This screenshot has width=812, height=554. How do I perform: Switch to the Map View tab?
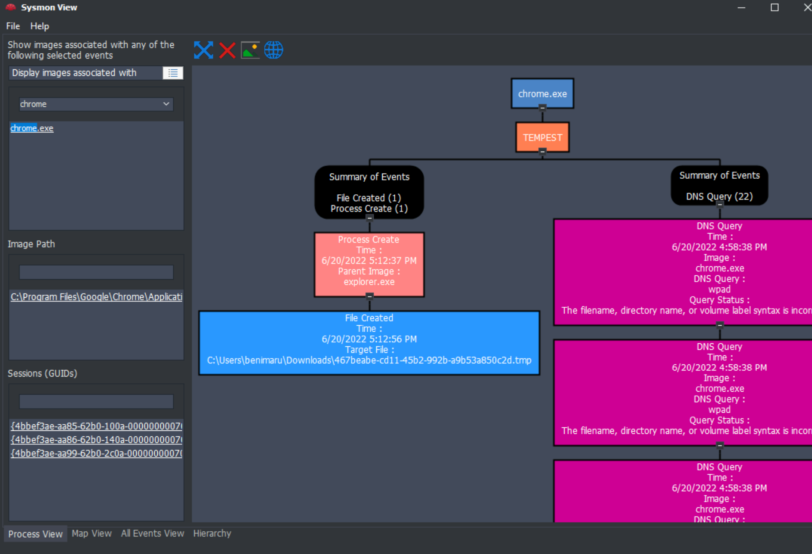pos(91,533)
